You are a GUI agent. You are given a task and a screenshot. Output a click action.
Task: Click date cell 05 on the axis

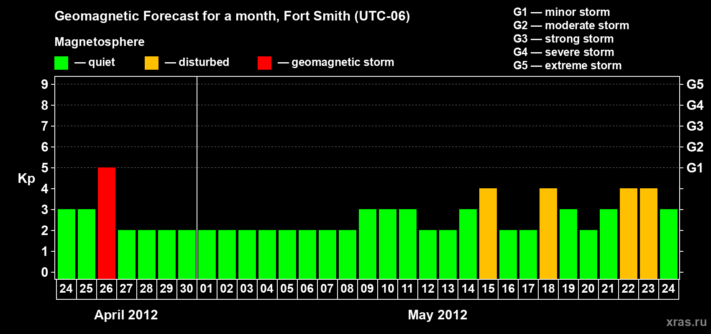coord(287,289)
